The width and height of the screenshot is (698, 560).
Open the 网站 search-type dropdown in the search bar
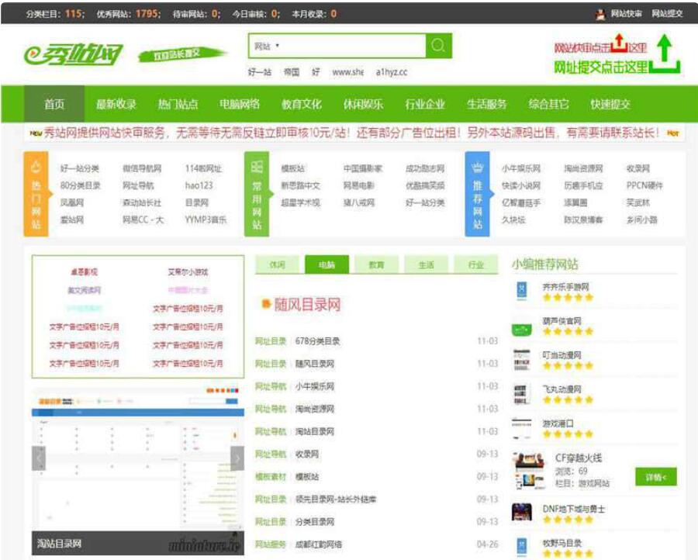268,45
